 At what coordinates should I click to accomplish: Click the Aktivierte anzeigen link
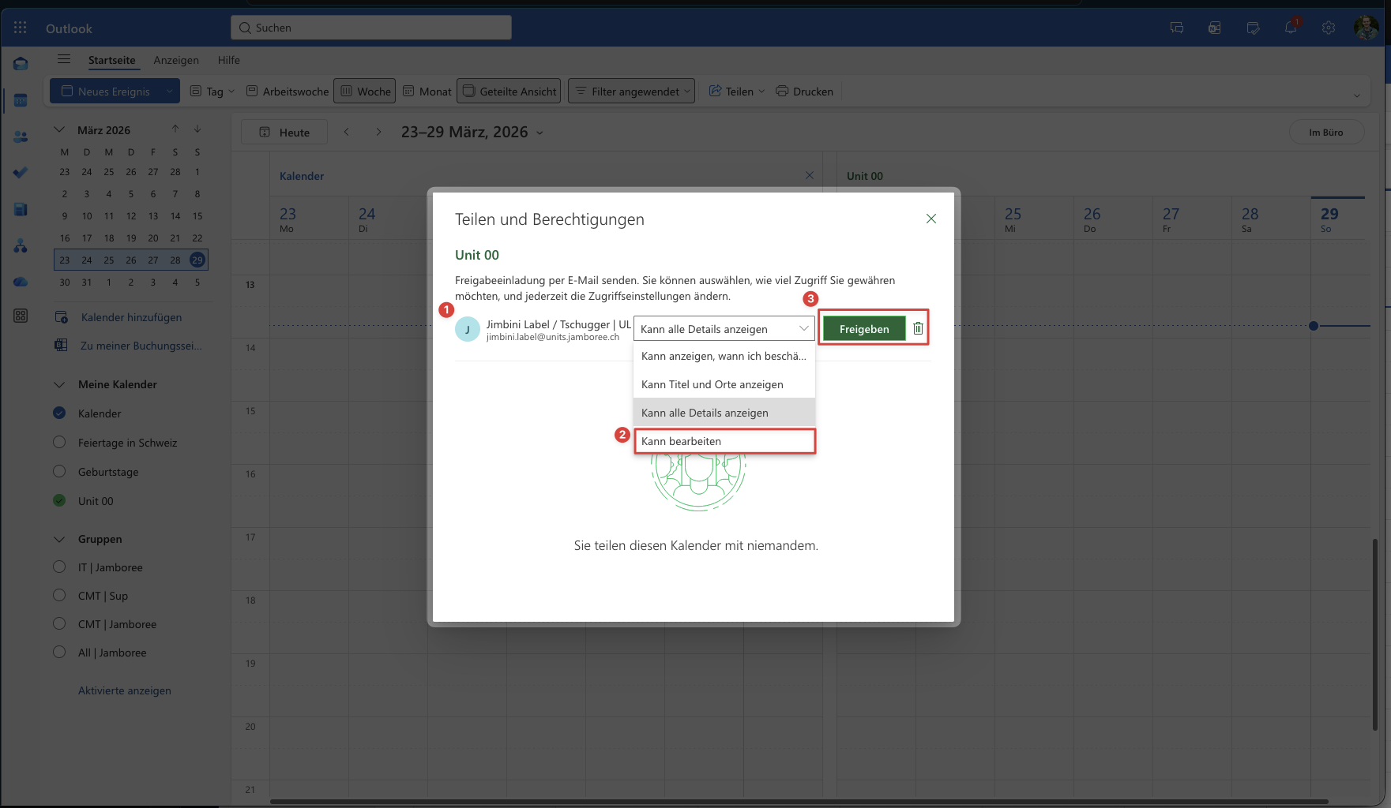(125, 690)
